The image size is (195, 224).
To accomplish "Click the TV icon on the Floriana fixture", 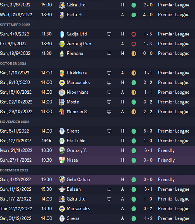I will pyautogui.click(x=109, y=54).
